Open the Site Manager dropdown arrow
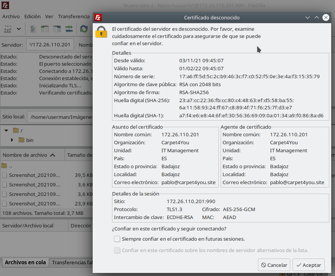The image size is (335, 276). pos(19,28)
